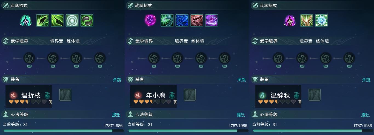Image resolution: width=374 pixels, height=135 pixels.
Task: Open the empty equipment slot beside 年小鹿
Action: pos(190,95)
